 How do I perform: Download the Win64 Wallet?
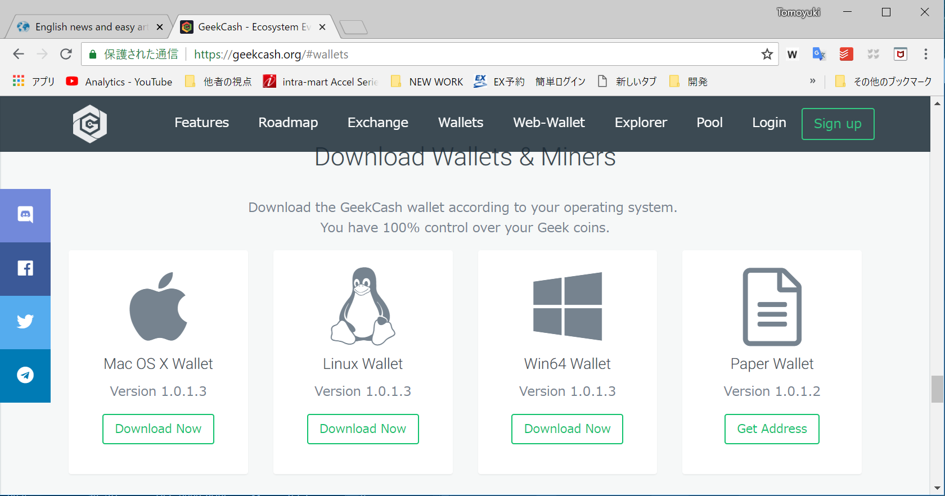[567, 429]
